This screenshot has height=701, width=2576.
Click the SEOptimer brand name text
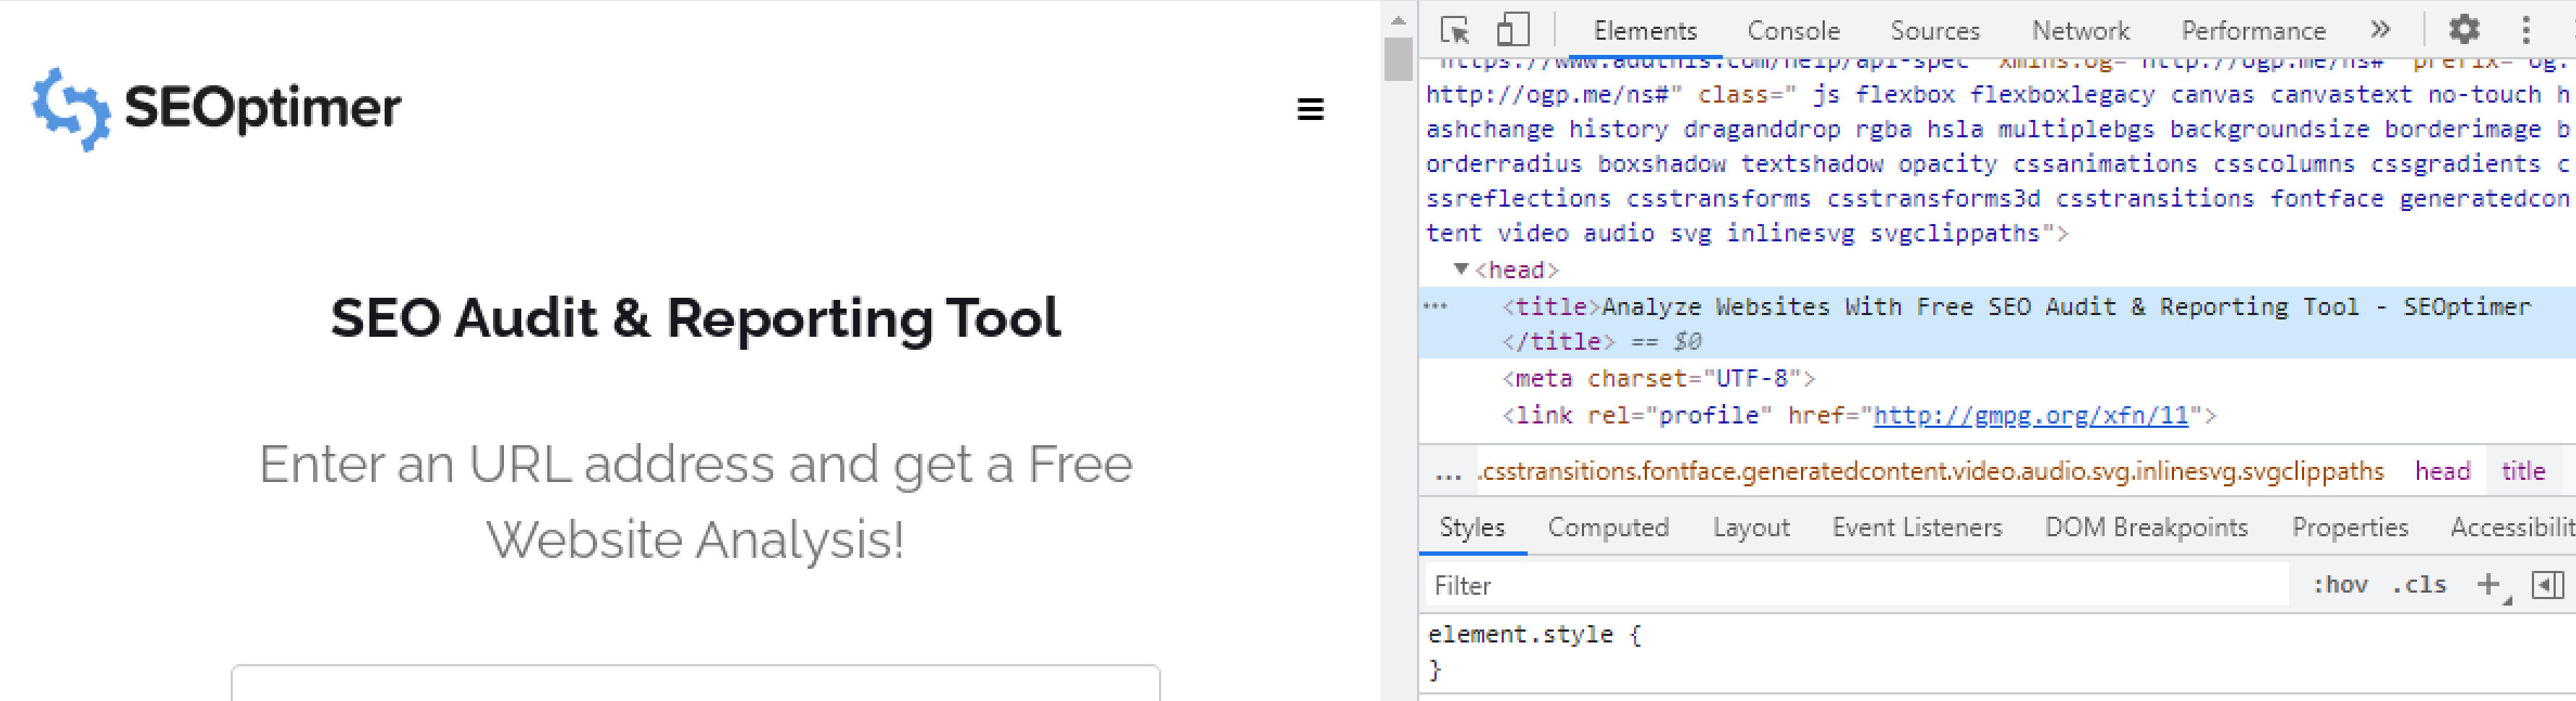[x=262, y=108]
